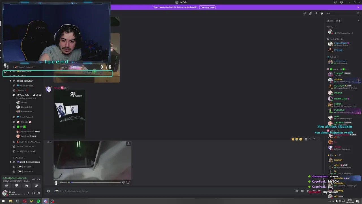This screenshot has width=362, height=204.
Task: Open the yetkili-sohbet text channel
Action: pyautogui.click(x=26, y=86)
